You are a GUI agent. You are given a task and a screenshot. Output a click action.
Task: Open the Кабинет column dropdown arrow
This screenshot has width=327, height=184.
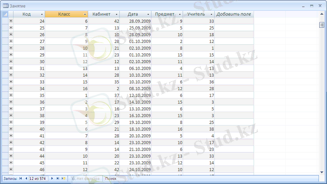point(116,14)
